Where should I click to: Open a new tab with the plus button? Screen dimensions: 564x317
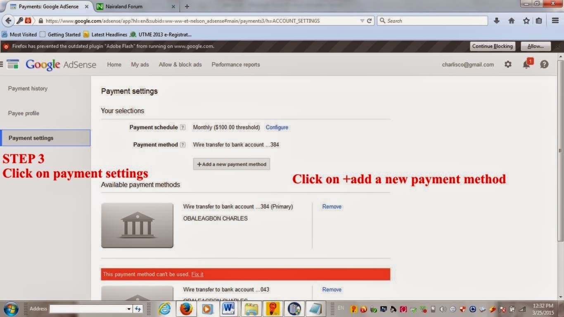[x=187, y=7]
